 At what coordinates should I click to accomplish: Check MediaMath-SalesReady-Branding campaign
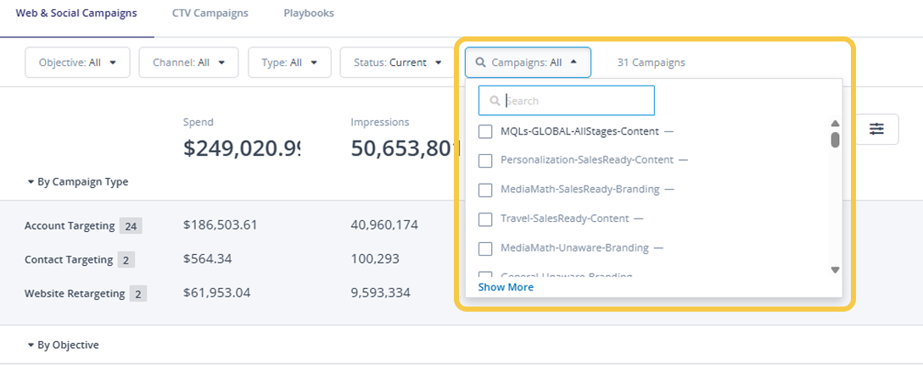485,190
